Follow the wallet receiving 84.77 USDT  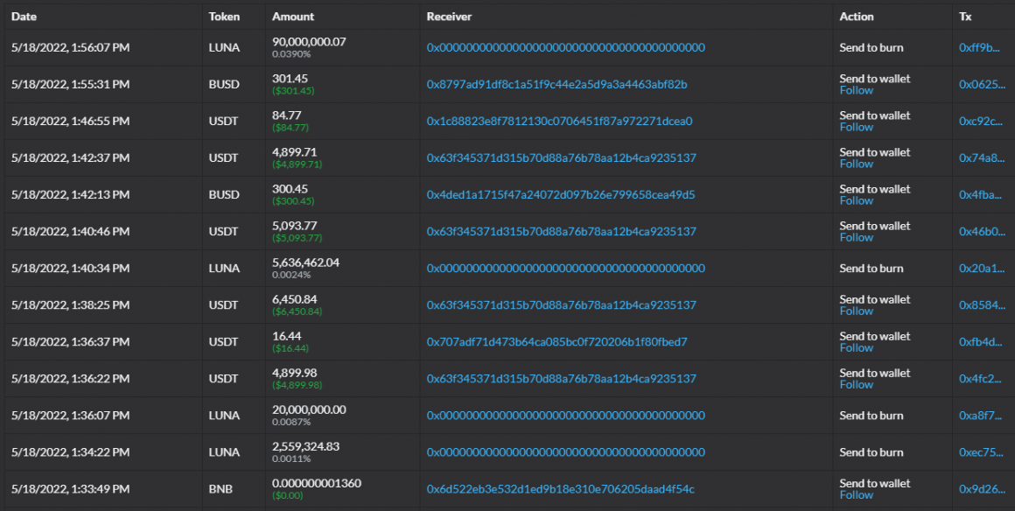[x=856, y=127]
